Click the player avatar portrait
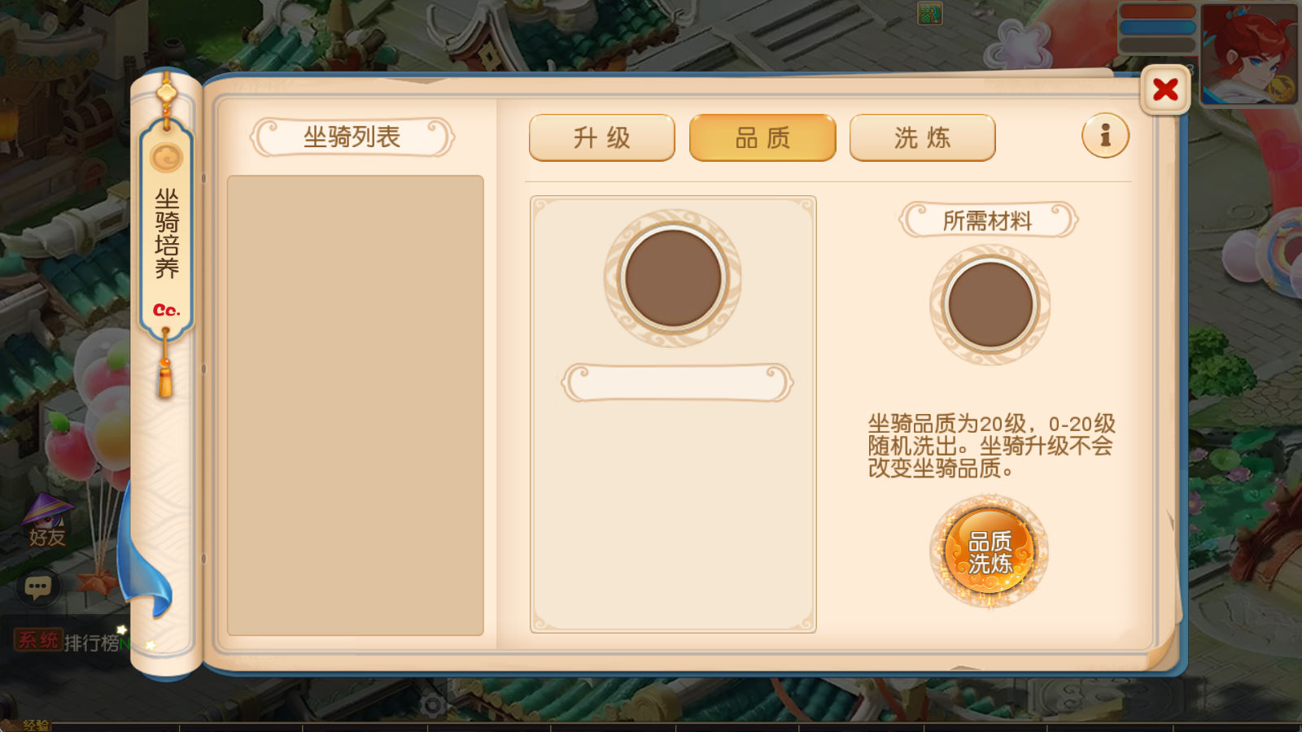The width and height of the screenshot is (1302, 732). click(x=1250, y=54)
